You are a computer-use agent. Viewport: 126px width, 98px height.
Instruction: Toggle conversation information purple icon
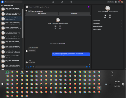pos(89,7)
